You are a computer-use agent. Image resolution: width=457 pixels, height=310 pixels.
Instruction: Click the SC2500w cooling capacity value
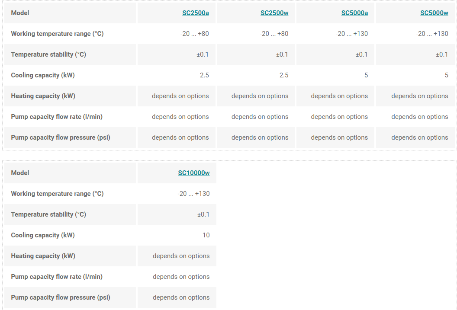click(283, 75)
